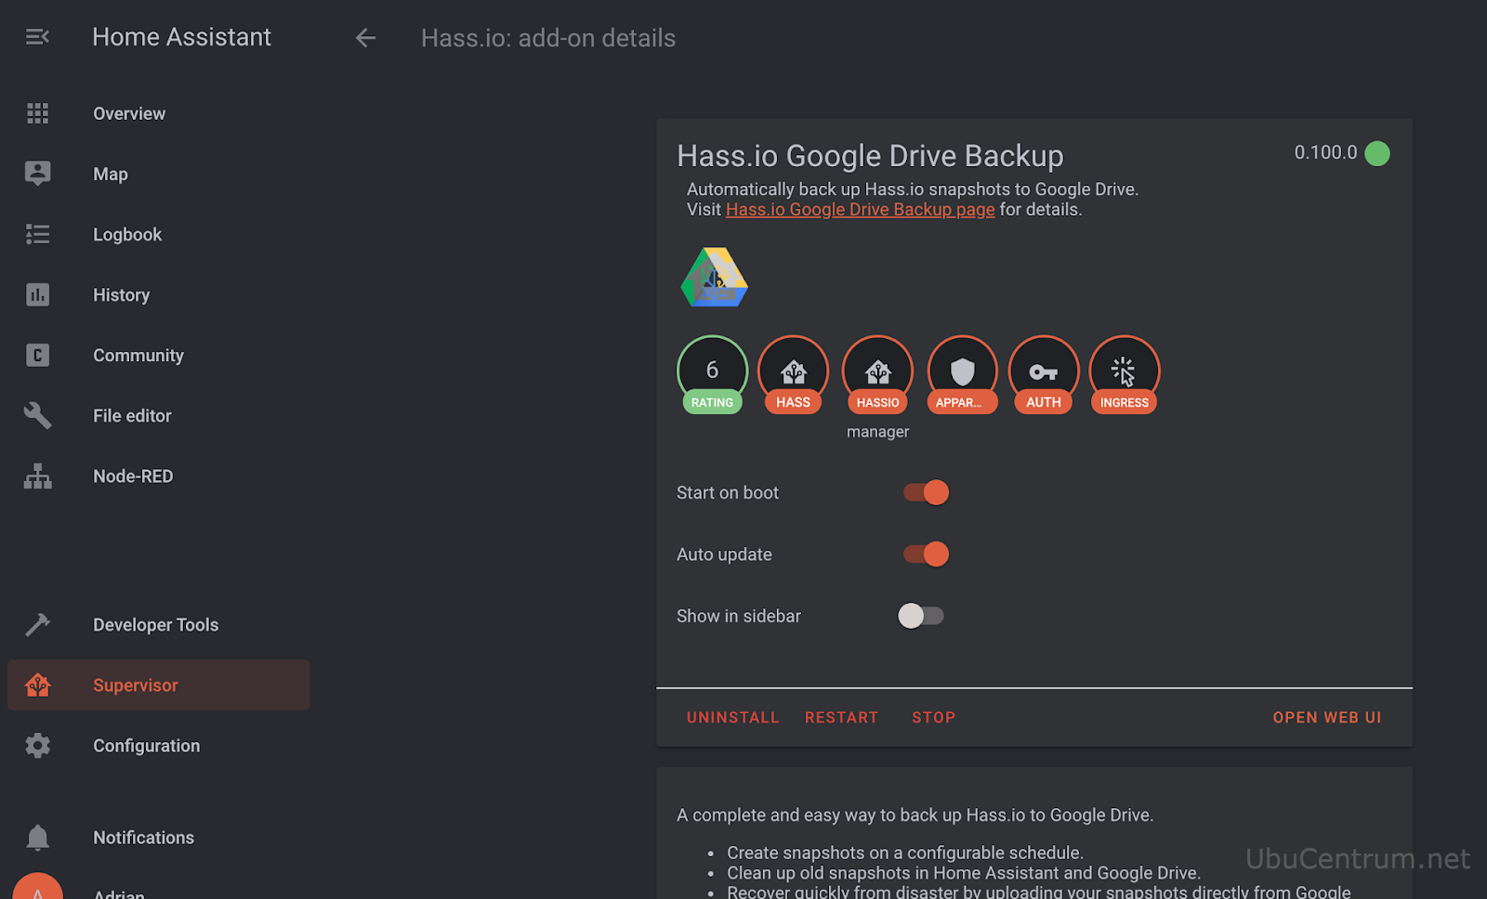
Task: Open Community in the sidebar
Action: coord(159,355)
